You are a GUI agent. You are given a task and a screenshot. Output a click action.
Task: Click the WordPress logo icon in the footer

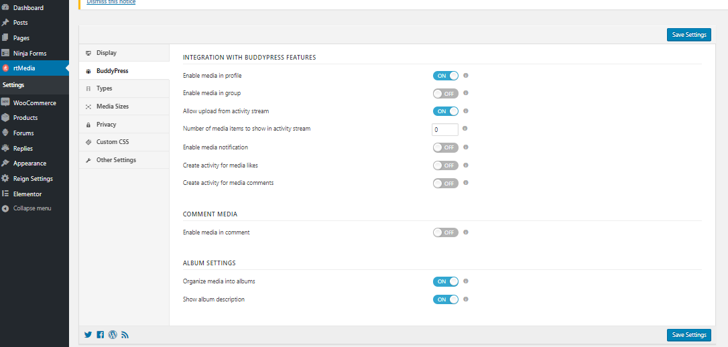tap(113, 334)
